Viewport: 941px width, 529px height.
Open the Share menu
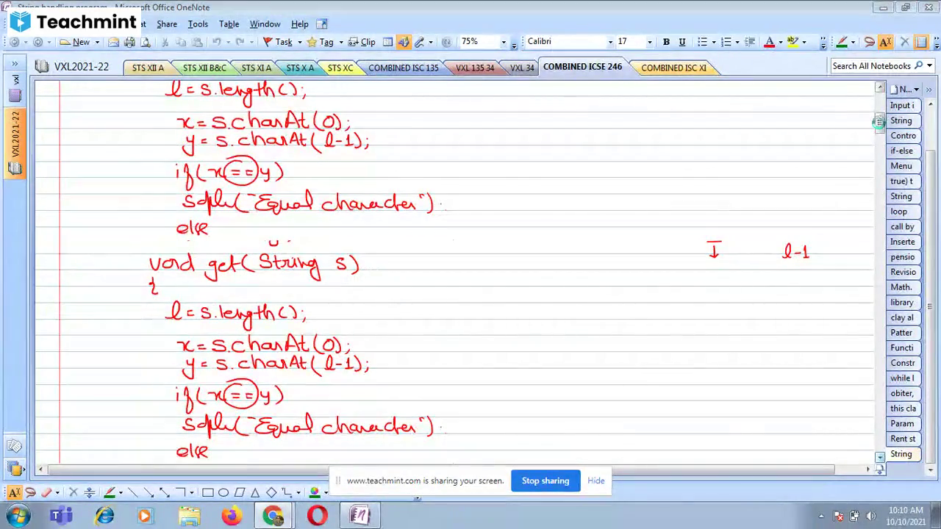(167, 24)
